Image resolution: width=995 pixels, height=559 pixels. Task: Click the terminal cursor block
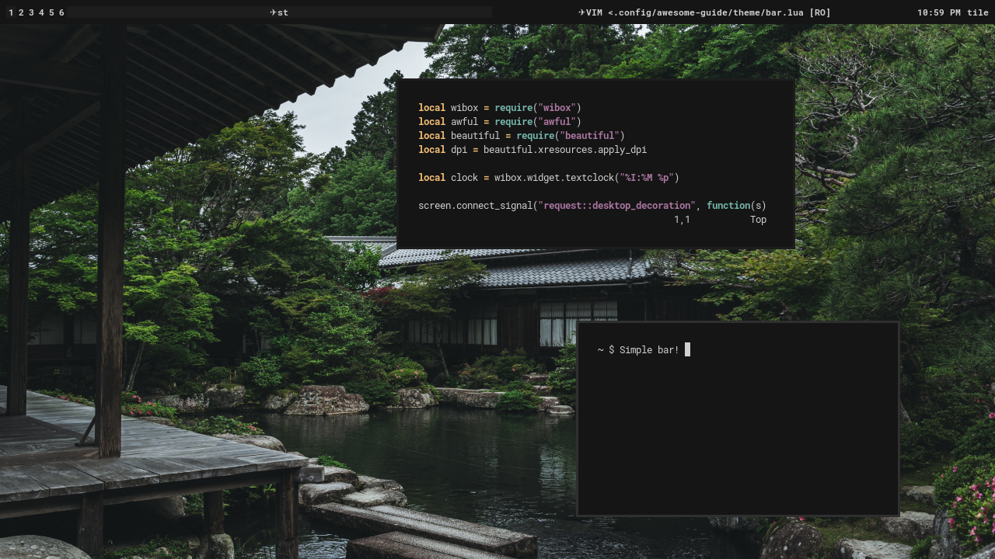(x=687, y=350)
